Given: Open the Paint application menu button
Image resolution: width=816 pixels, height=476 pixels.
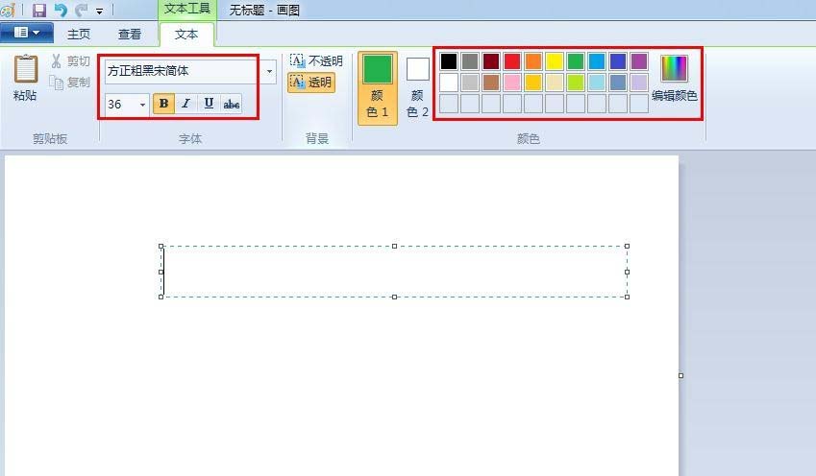Looking at the screenshot, I should [x=27, y=33].
